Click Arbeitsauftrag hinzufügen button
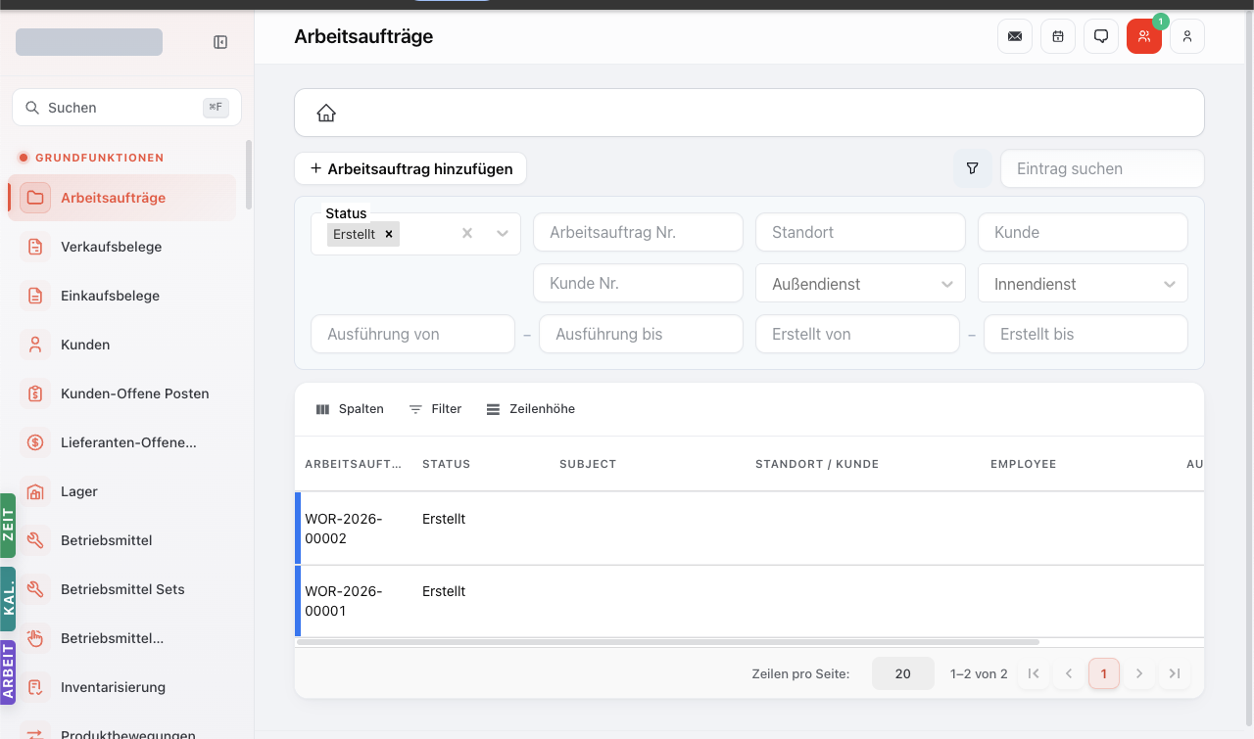The width and height of the screenshot is (1254, 739). (x=410, y=168)
